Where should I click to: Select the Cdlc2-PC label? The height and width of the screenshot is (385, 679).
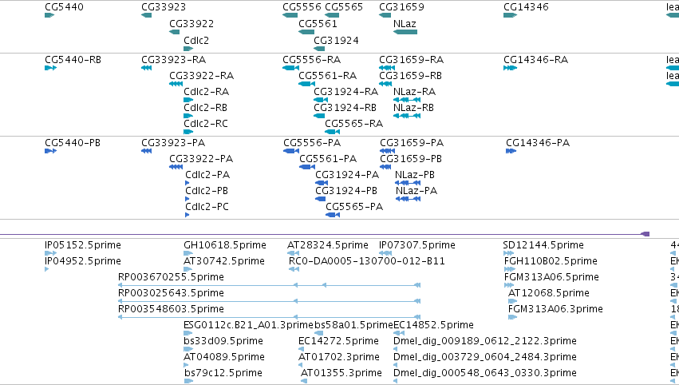207,207
